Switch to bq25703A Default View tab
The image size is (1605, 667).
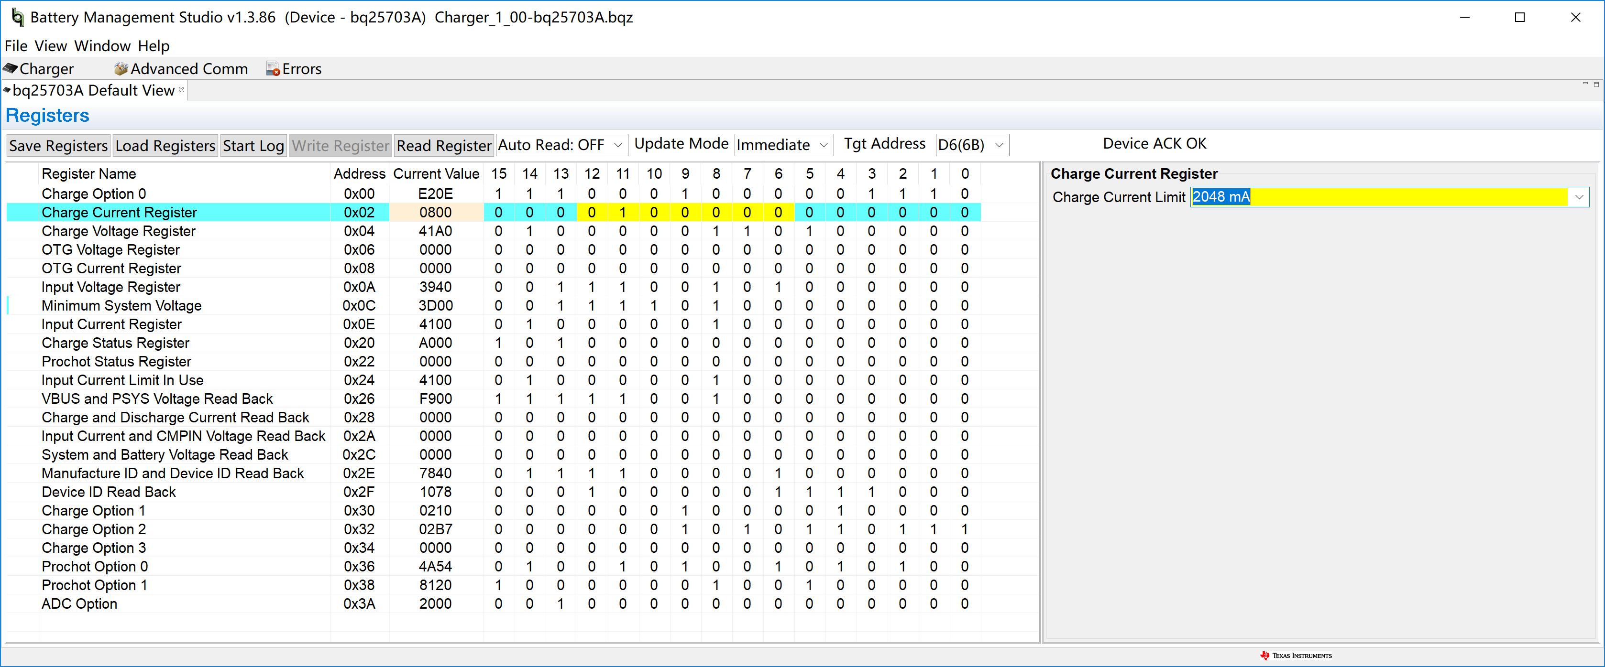pos(93,90)
